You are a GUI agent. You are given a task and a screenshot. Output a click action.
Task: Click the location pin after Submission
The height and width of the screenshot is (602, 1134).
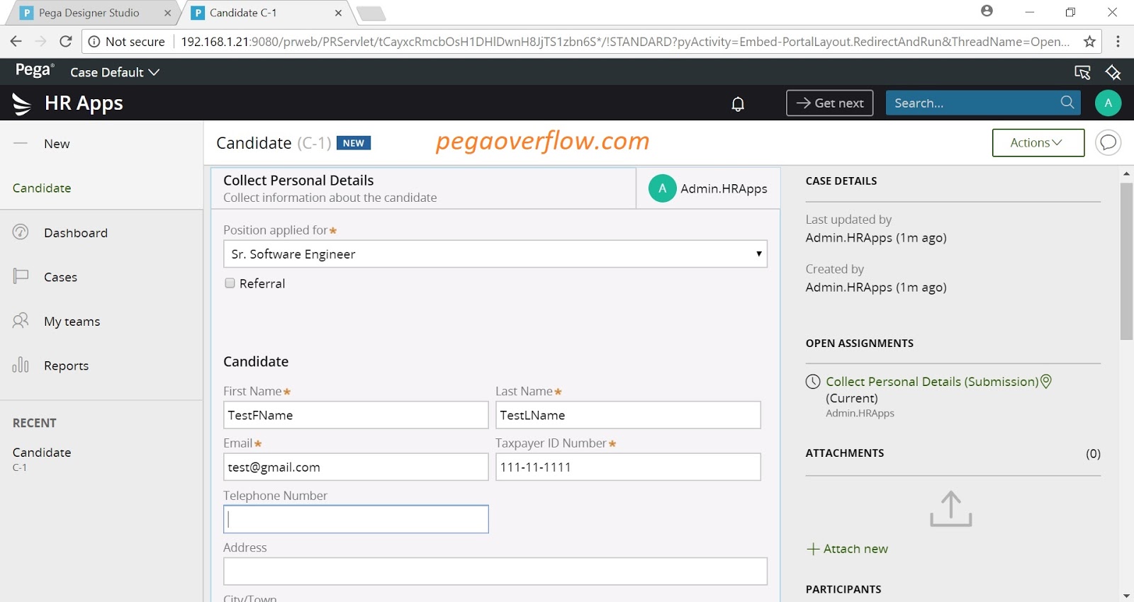pos(1046,381)
